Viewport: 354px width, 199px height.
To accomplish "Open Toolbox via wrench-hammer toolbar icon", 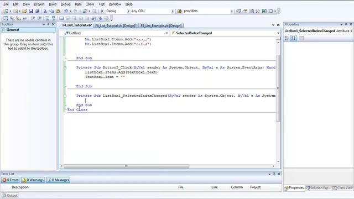I will tap(258, 11).
